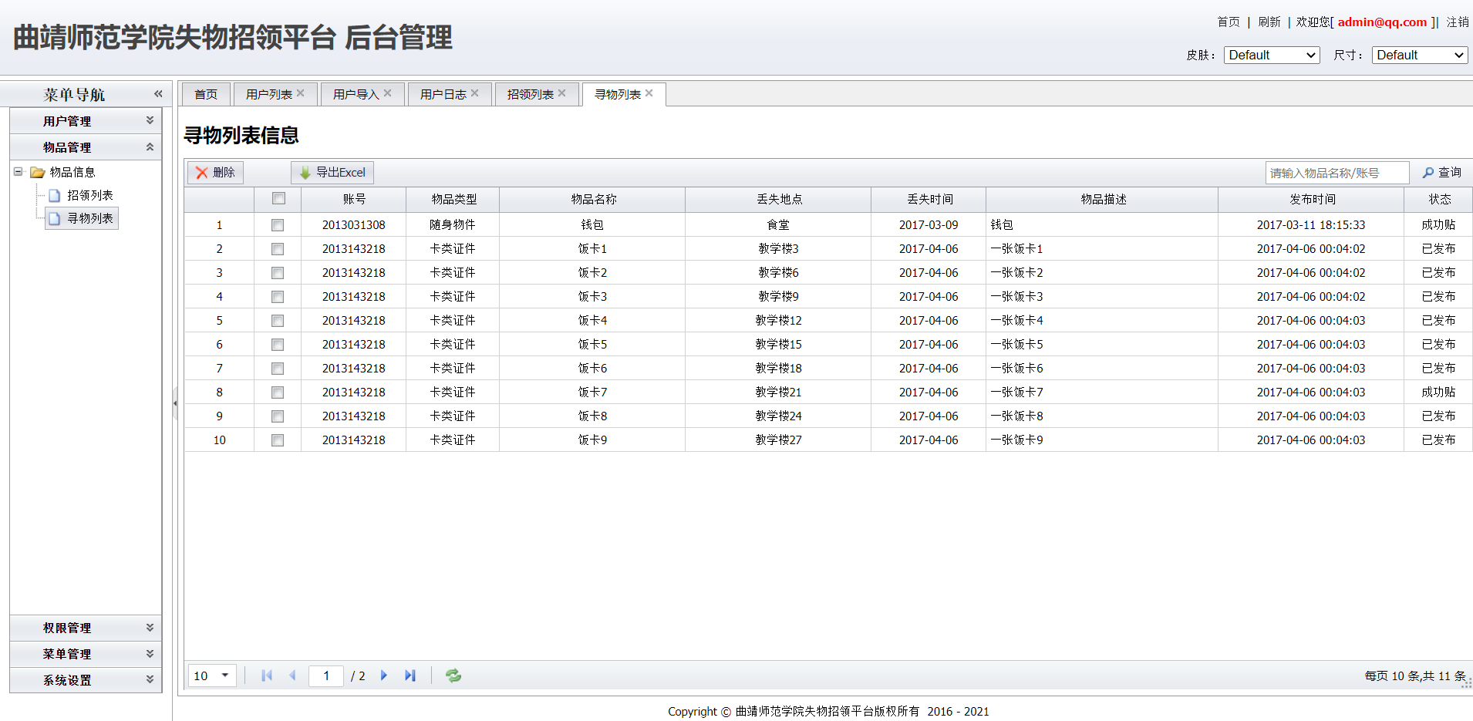Go to next page of results
Image resolution: width=1473 pixels, height=721 pixels.
pyautogui.click(x=384, y=676)
